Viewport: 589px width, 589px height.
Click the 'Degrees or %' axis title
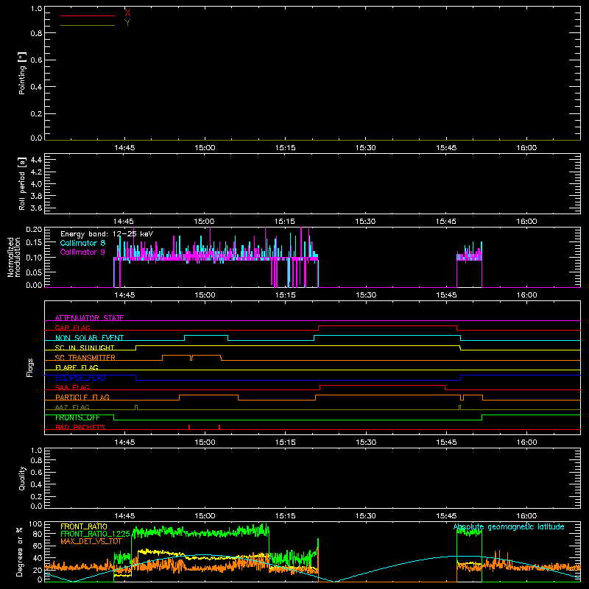19,551
